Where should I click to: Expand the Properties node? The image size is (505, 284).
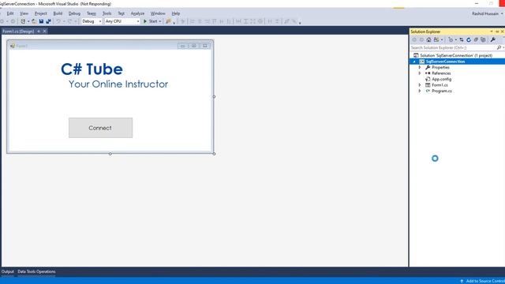click(x=420, y=67)
